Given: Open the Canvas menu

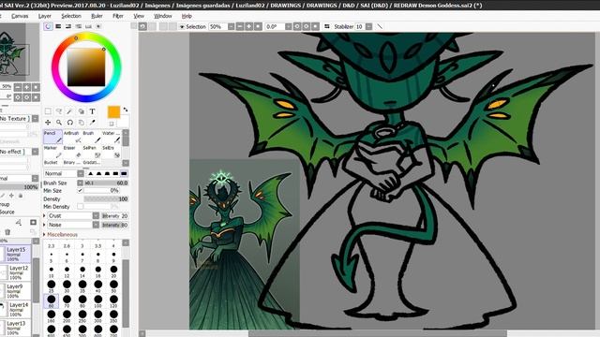Looking at the screenshot, I should click(20, 16).
